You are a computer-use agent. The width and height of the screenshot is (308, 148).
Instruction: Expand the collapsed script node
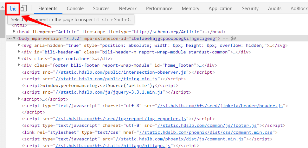[x=19, y=98]
